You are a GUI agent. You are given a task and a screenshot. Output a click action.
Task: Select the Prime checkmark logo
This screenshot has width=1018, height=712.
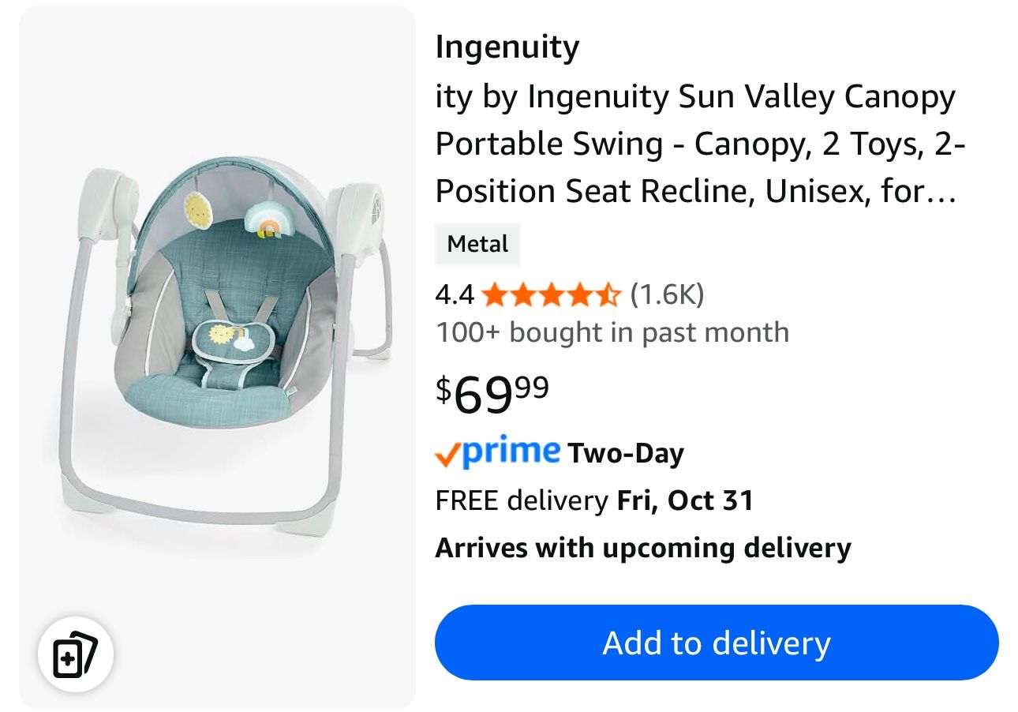tap(450, 452)
